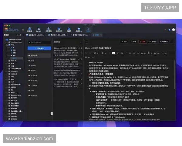This screenshot has height=146, width=182.
Task: Click the inline code icon in the editor toolbar
Action: [x=134, y=53]
